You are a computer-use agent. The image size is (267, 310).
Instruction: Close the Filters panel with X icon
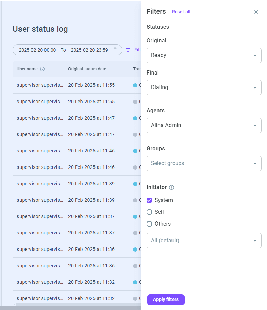tap(256, 12)
